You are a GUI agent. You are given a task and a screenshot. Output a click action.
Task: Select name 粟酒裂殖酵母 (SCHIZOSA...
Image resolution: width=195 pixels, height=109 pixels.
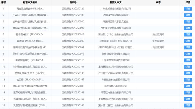pyautogui.click(x=30, y=60)
